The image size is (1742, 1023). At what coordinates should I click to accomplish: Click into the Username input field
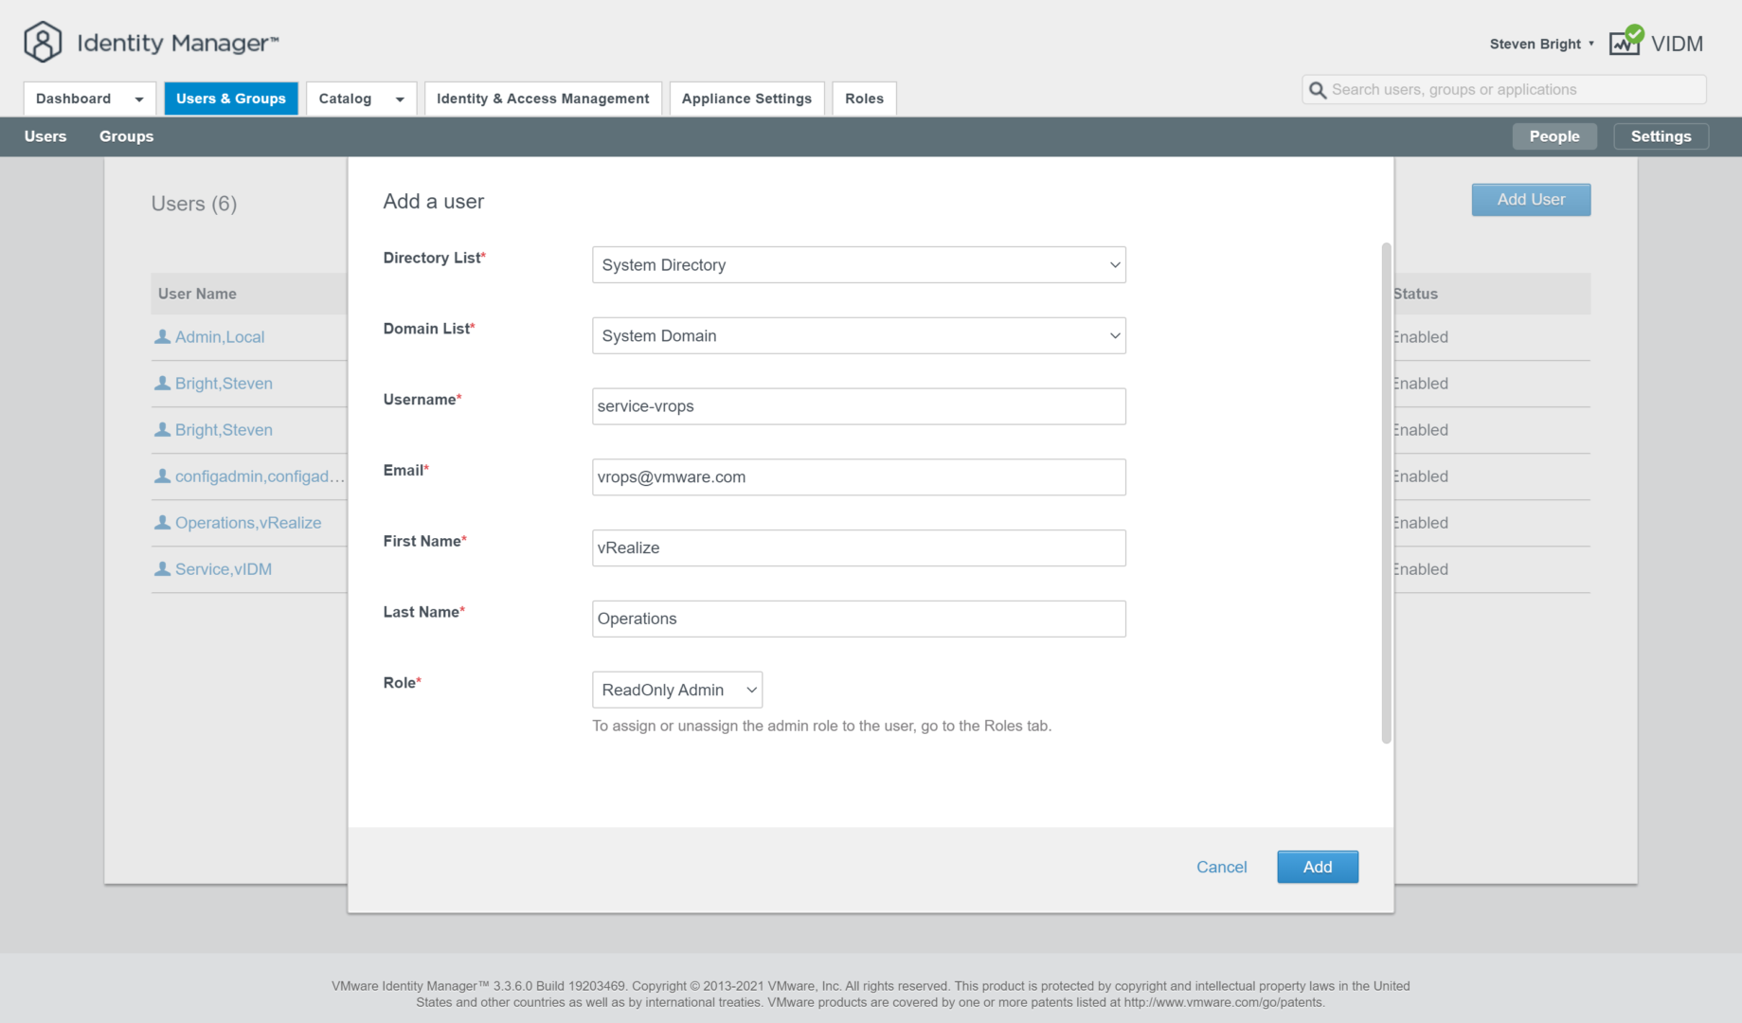click(x=858, y=406)
